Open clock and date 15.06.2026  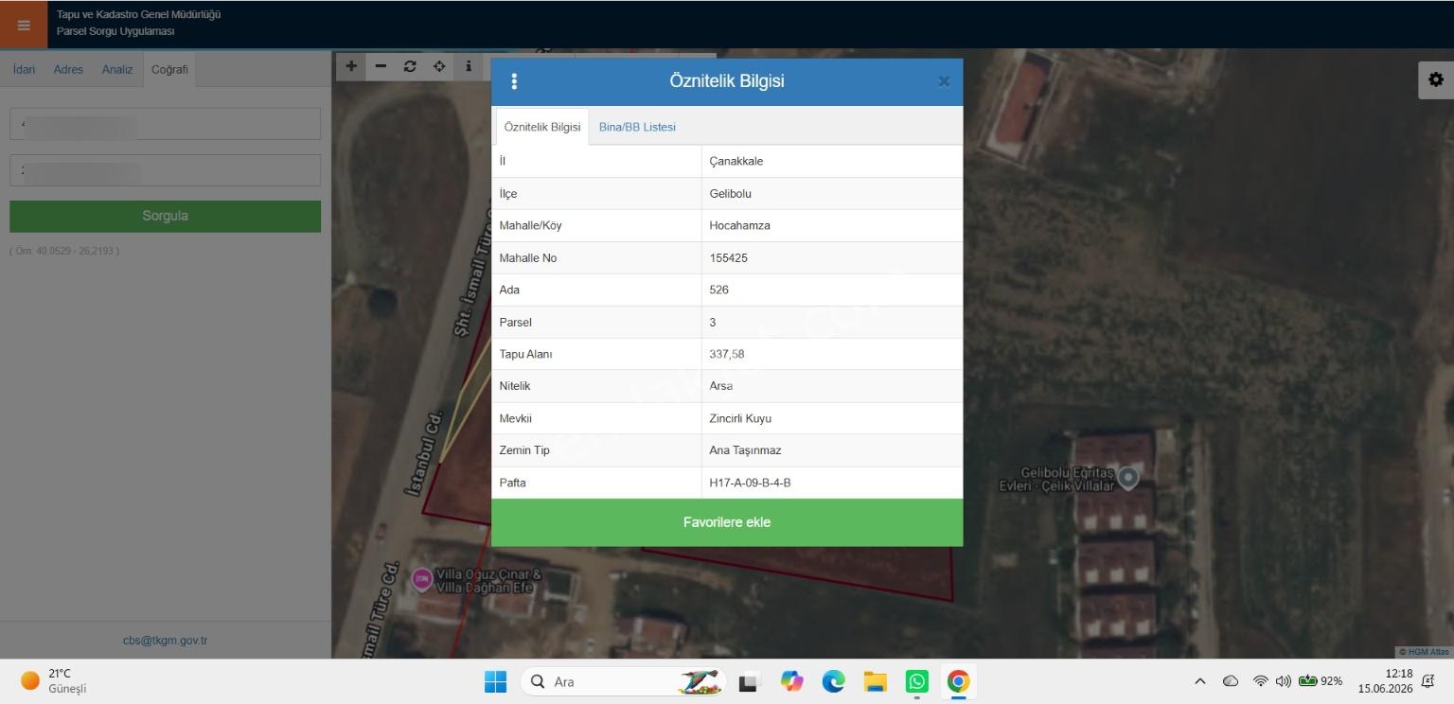[1385, 681]
